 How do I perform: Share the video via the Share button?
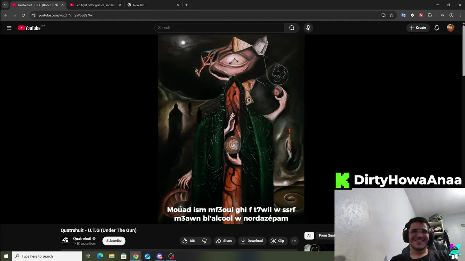[224, 241]
